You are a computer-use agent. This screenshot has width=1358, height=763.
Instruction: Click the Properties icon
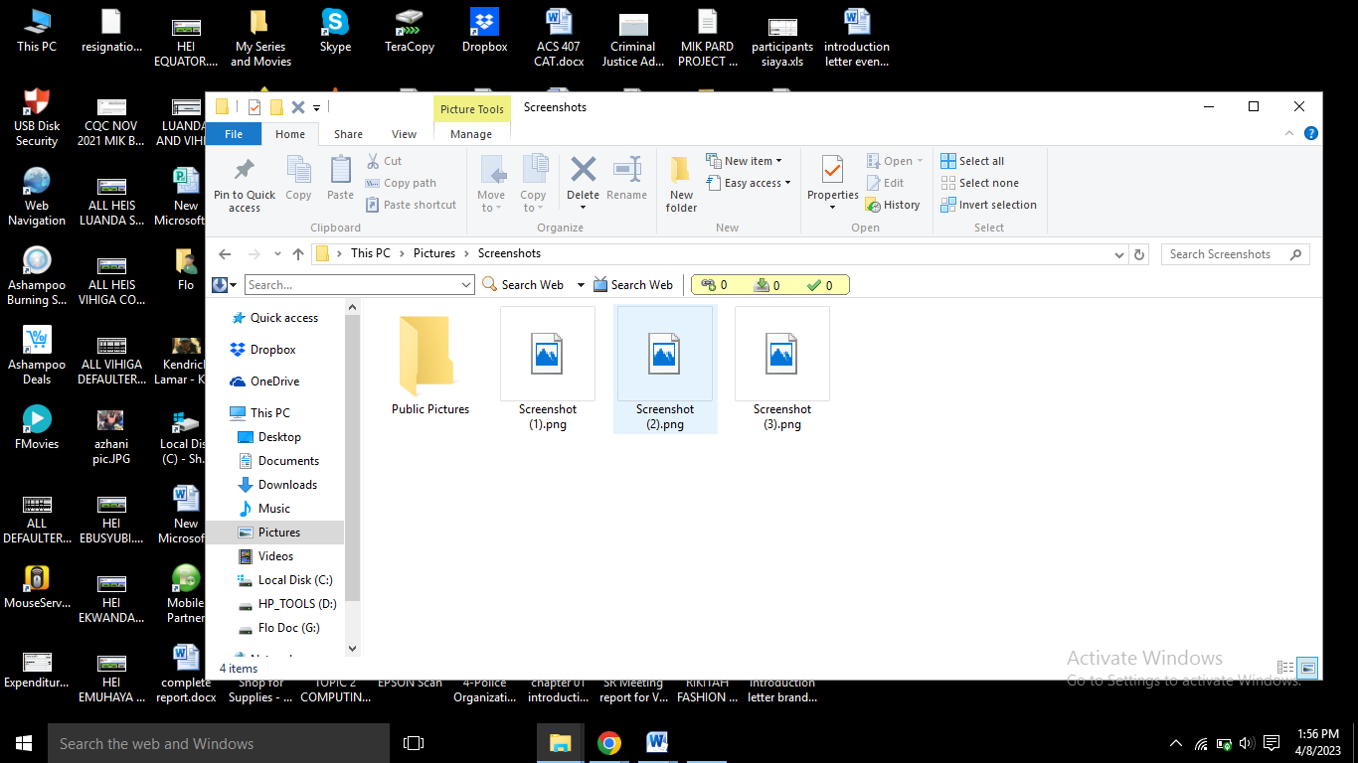[x=833, y=171]
